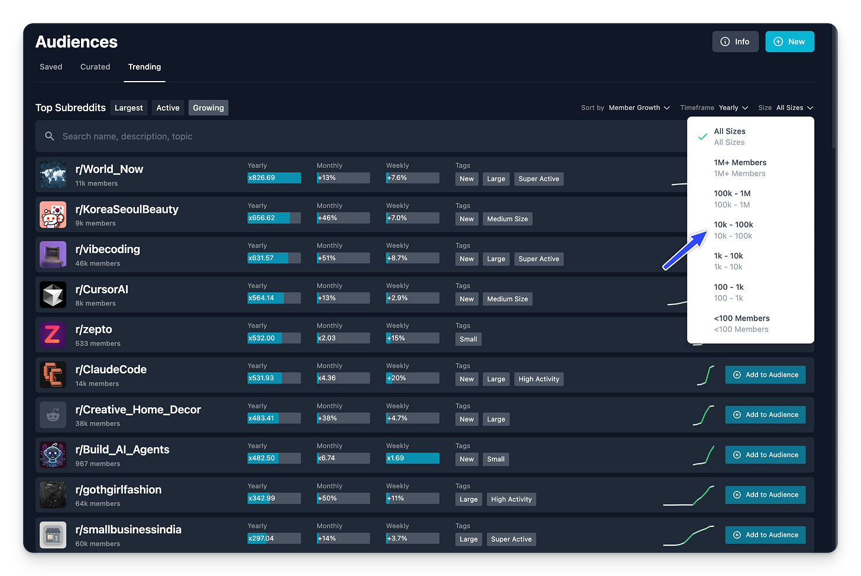The height and width of the screenshot is (576, 861).
Task: Click the x826.69 yearly growth bar
Action: pos(274,178)
